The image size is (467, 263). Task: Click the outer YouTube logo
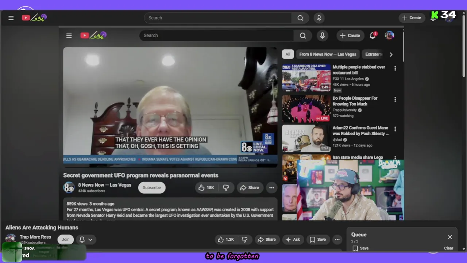34,18
